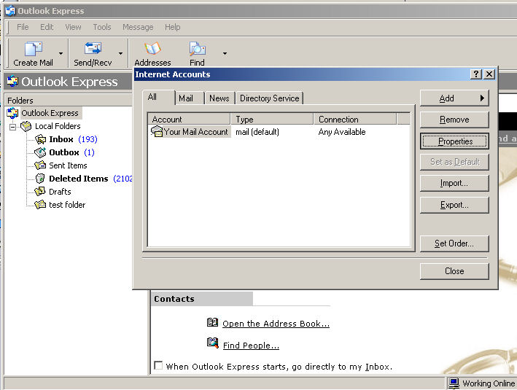The image size is (517, 390).
Task: Click the Properties button
Action: pyautogui.click(x=454, y=141)
